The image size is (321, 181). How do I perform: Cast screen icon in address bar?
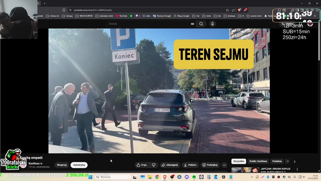click(227, 10)
